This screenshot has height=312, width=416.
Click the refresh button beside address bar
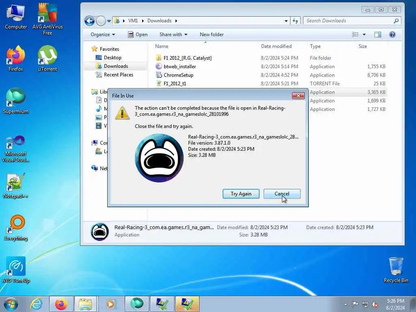(x=296, y=21)
